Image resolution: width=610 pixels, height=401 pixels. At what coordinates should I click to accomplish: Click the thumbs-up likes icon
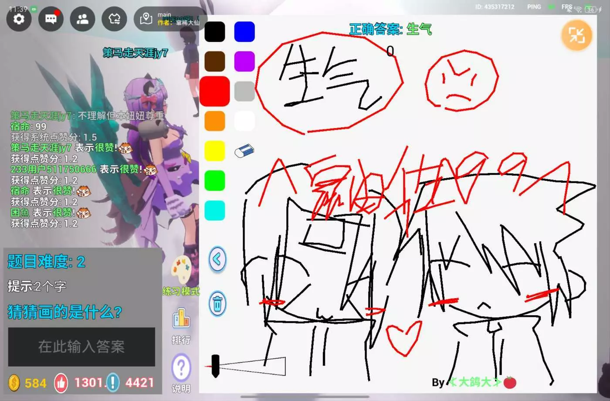click(x=61, y=383)
